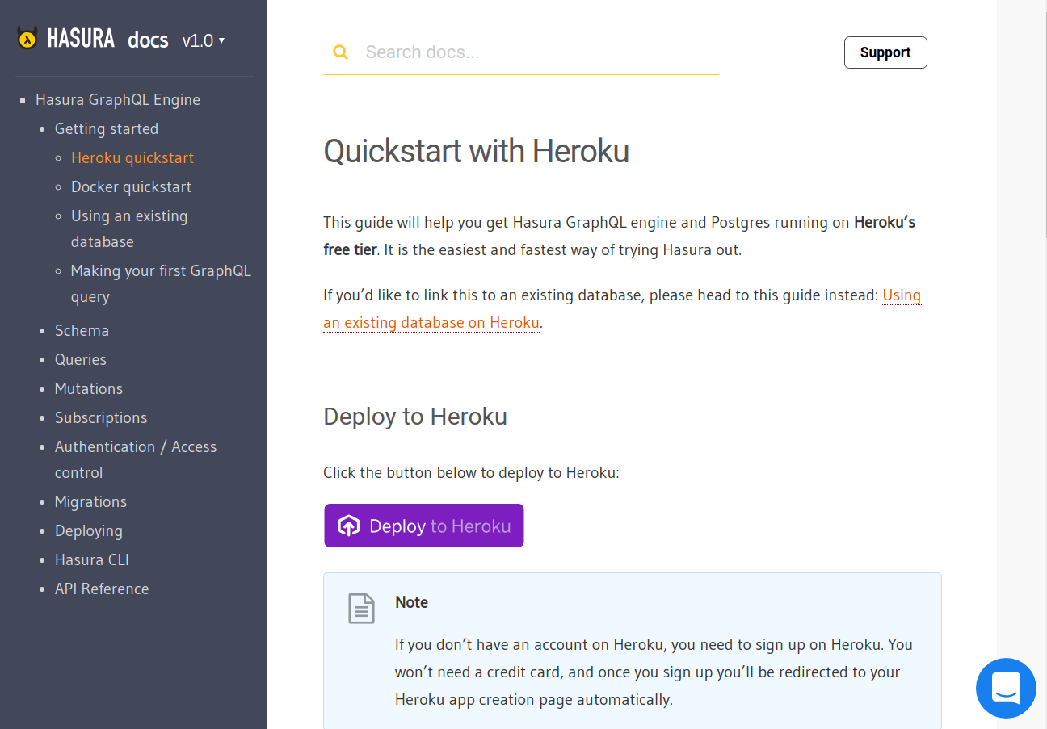The height and width of the screenshot is (729, 1047).
Task: Click the Note document icon
Action: click(x=361, y=609)
